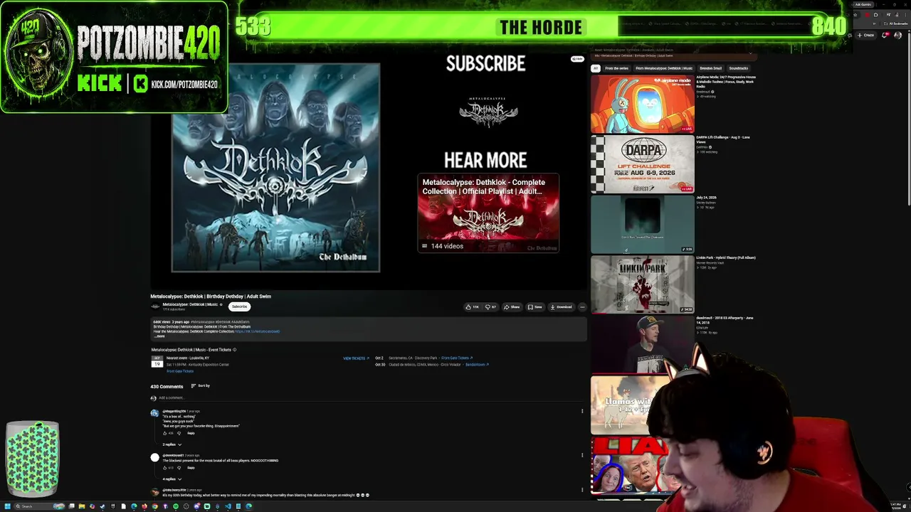Open the Dethklok Complete Collection playlist card
Screen dimensions: 911x512
tap(488, 213)
